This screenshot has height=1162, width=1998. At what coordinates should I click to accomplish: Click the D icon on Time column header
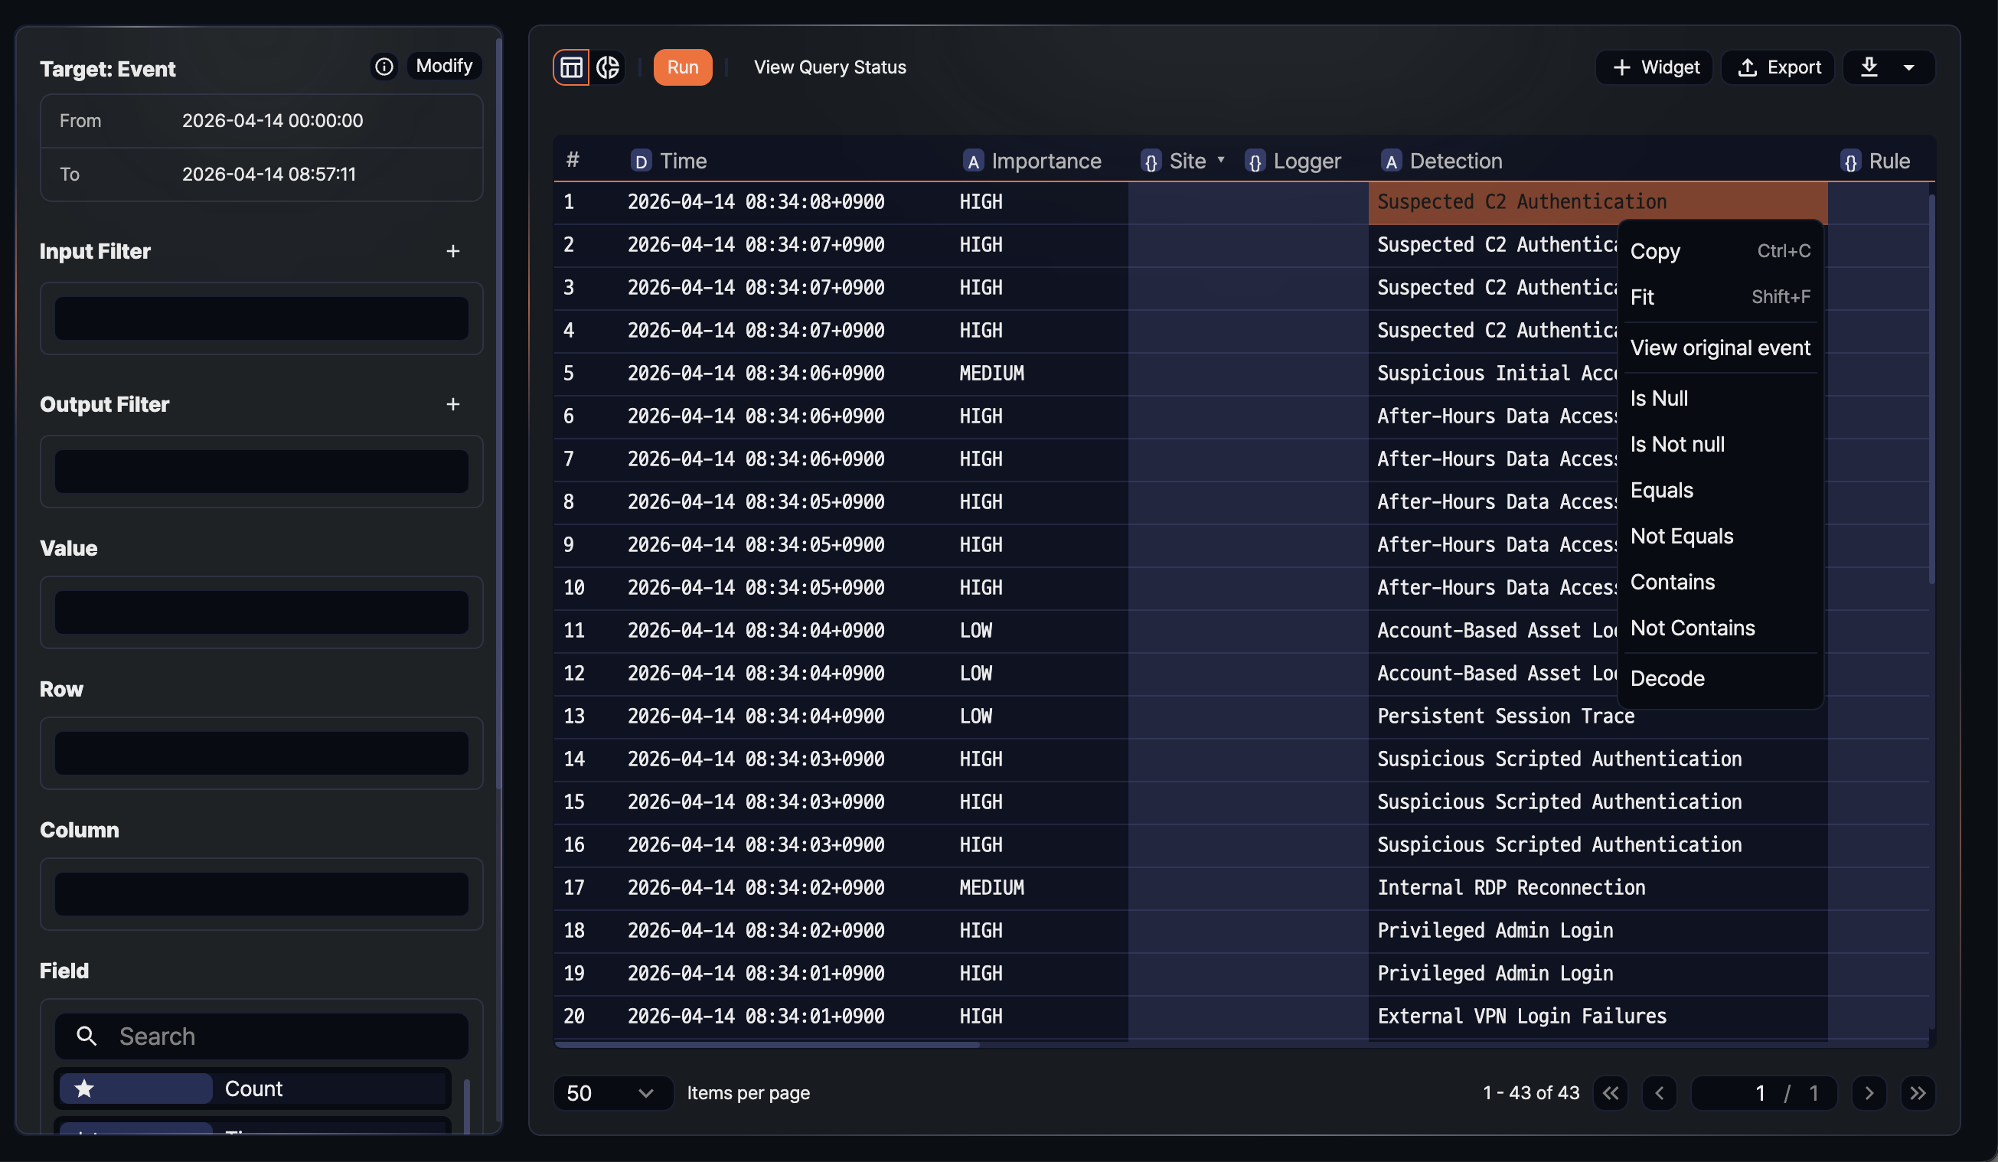(641, 160)
